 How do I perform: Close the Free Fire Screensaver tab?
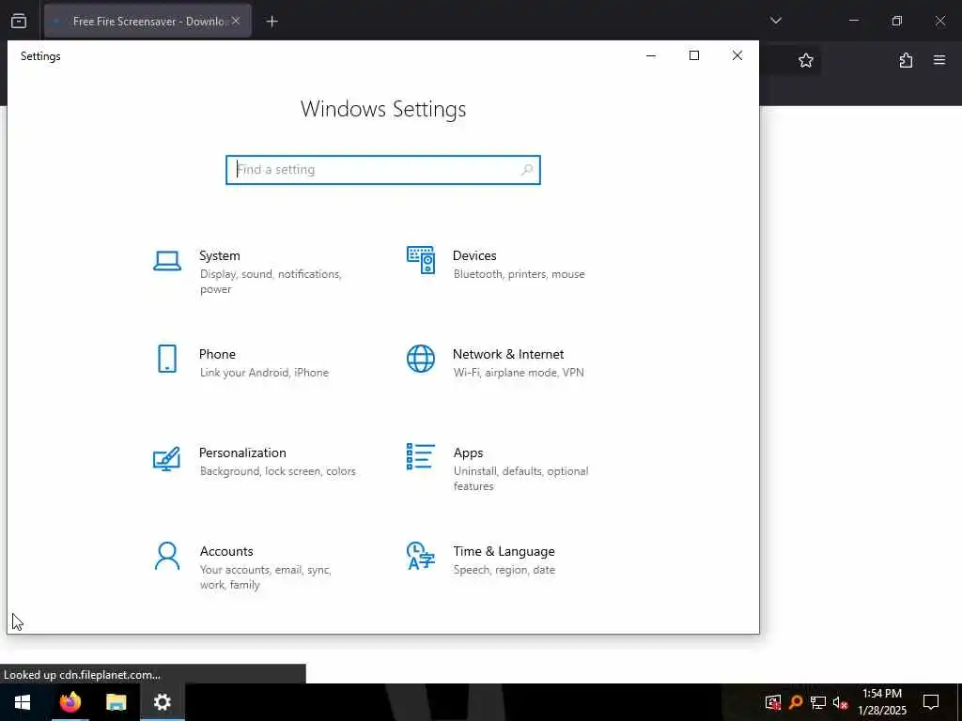pyautogui.click(x=236, y=21)
